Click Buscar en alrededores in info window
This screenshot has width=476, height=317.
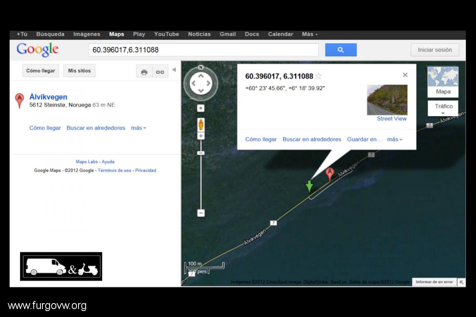pos(312,139)
